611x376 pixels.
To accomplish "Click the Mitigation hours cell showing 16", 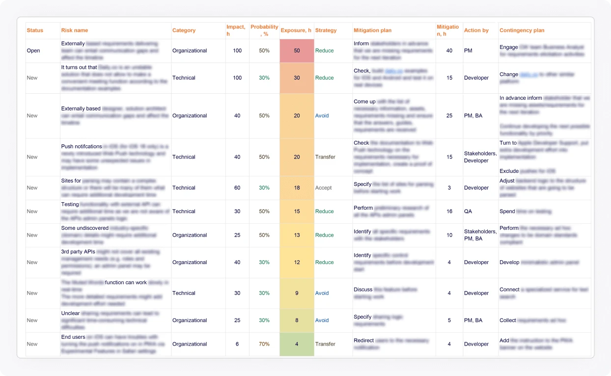I will pos(449,211).
